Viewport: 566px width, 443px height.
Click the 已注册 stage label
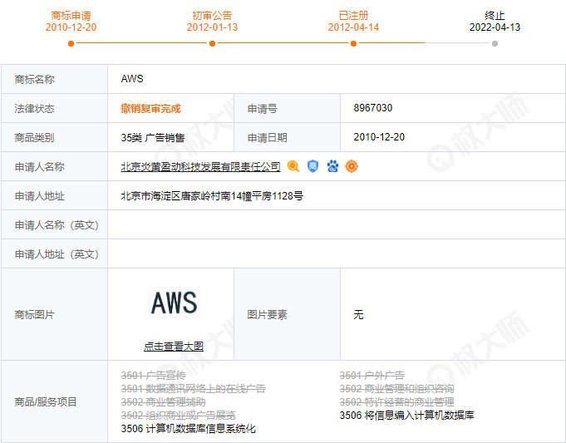pyautogui.click(x=354, y=16)
